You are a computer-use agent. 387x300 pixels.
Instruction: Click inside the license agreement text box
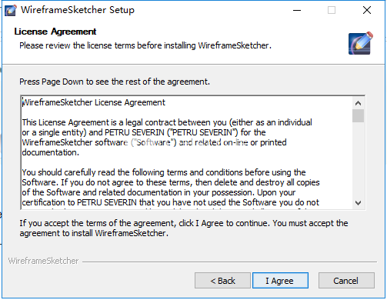coord(187,153)
